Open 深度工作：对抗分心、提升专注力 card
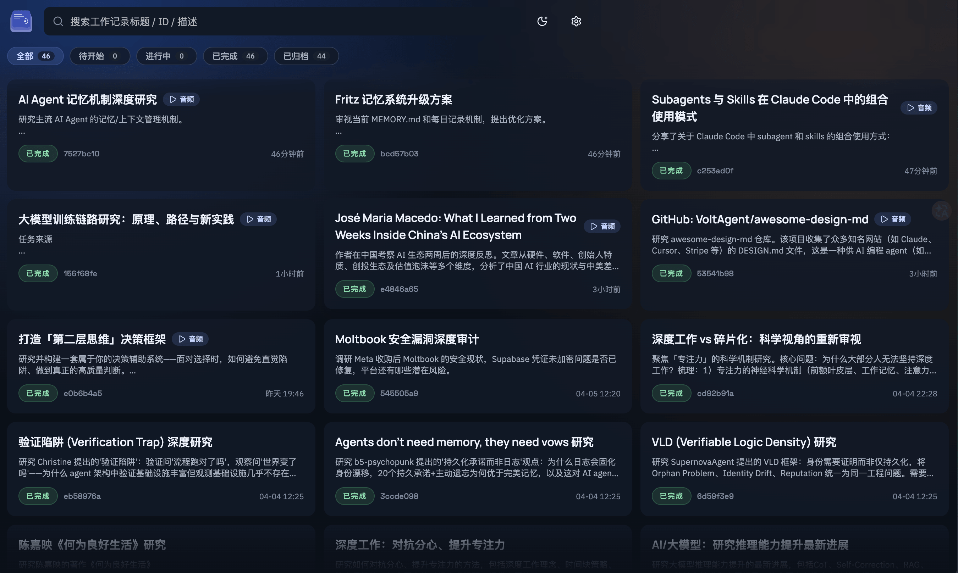 coord(478,549)
